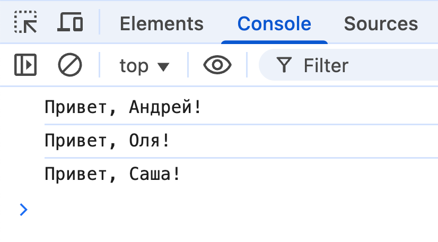Switch to the Console tab

[274, 23]
